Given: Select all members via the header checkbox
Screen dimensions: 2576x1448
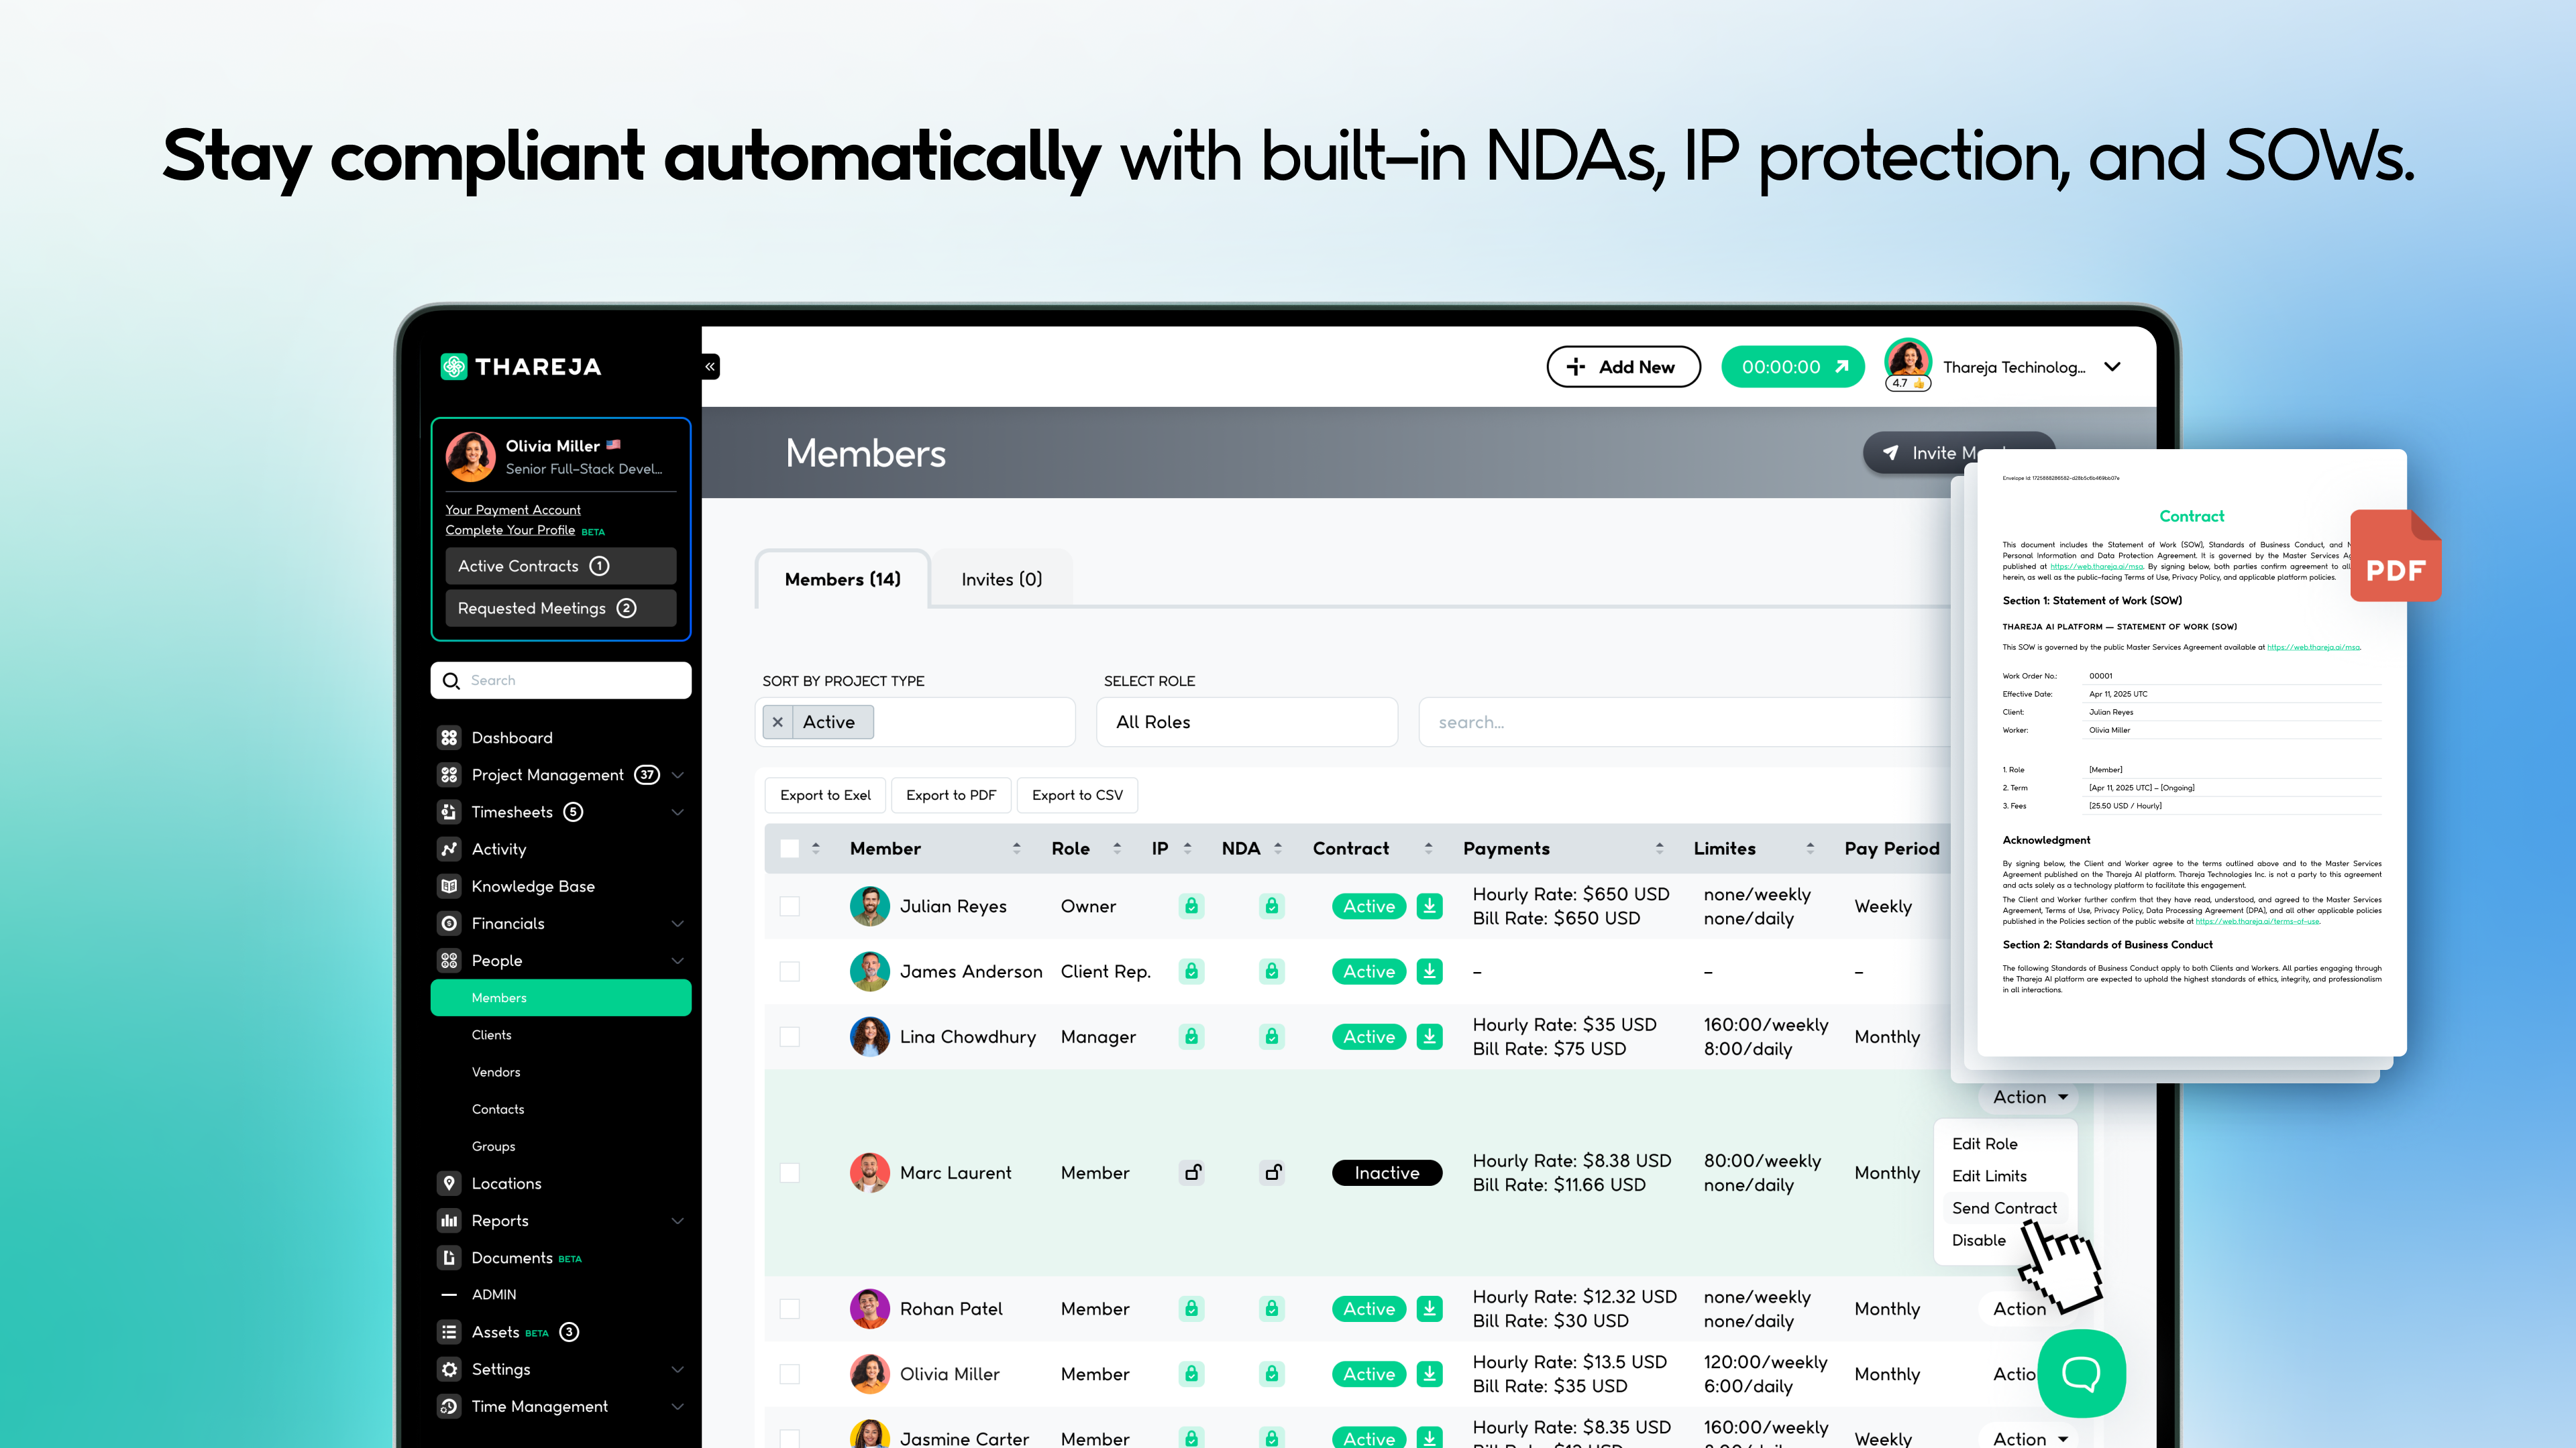Looking at the screenshot, I should pos(791,847).
